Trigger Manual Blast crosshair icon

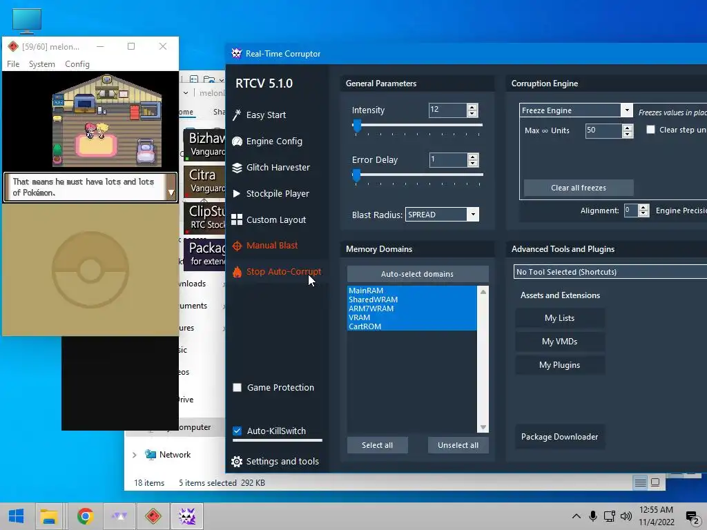click(x=237, y=246)
